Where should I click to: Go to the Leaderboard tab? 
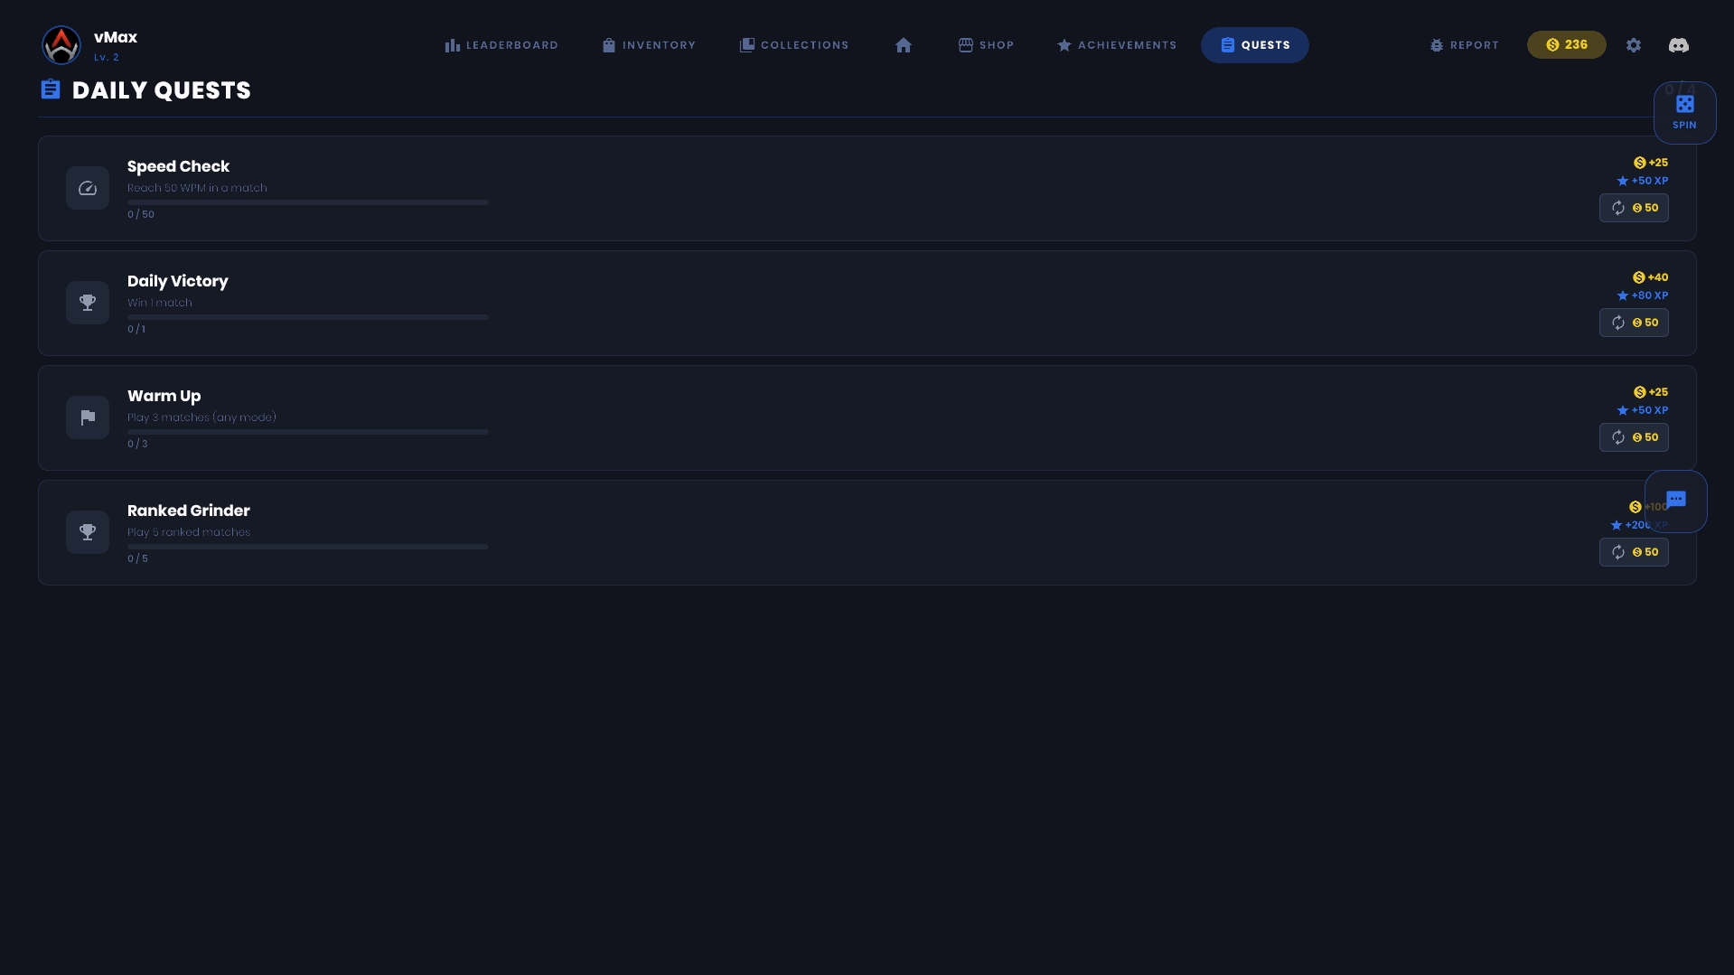tap(501, 45)
